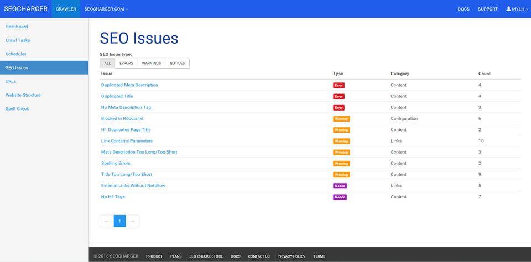Click the next page arrow
The height and width of the screenshot is (262, 531).
133,221
